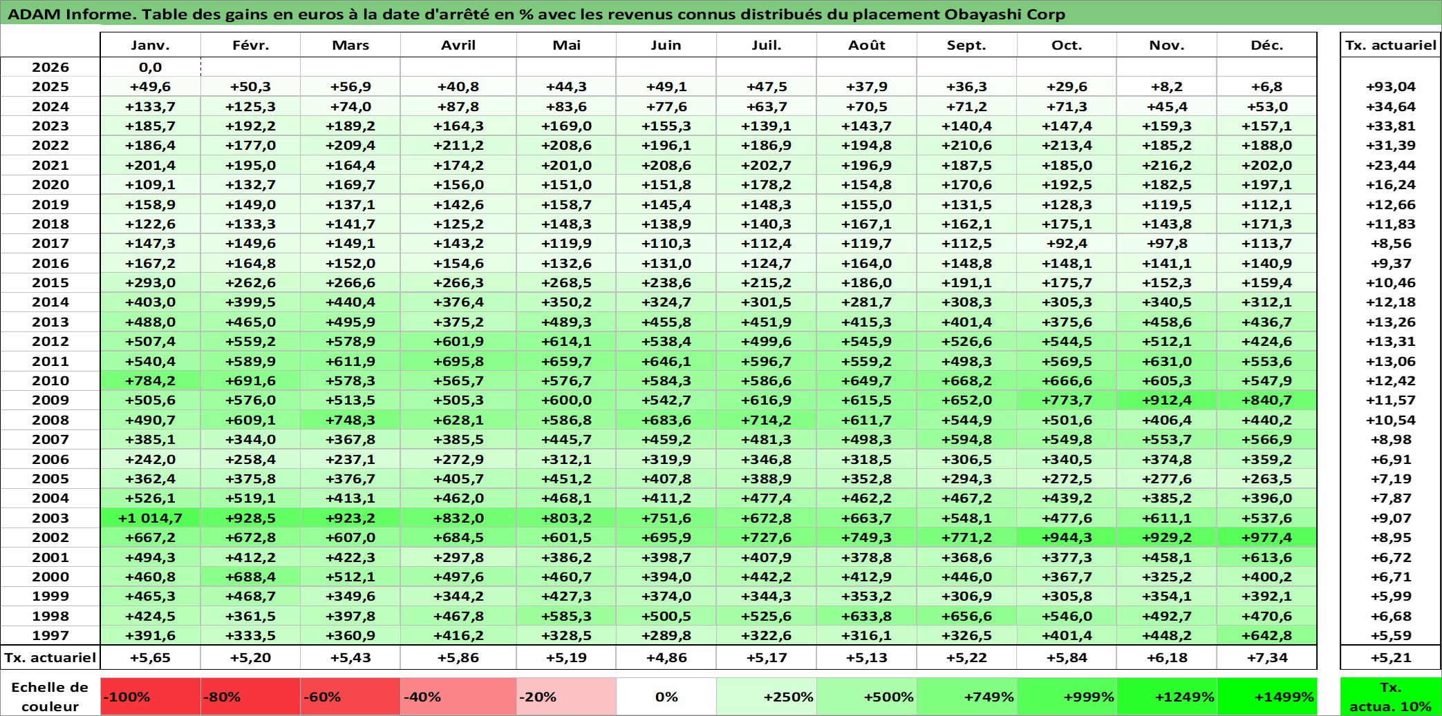Select the +5,59 actuarial rate for 1997
Screen dimensions: 1442x716
[1391, 635]
